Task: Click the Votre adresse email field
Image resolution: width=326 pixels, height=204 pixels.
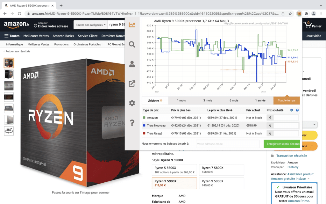Action: click(x=227, y=144)
